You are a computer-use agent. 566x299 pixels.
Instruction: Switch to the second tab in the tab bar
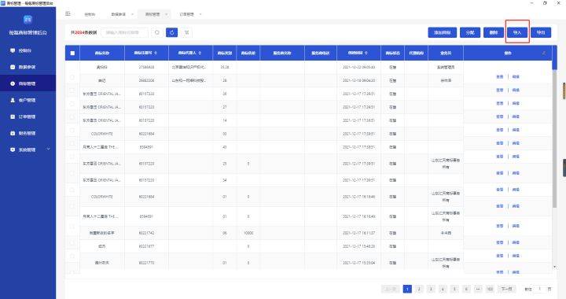pos(119,14)
